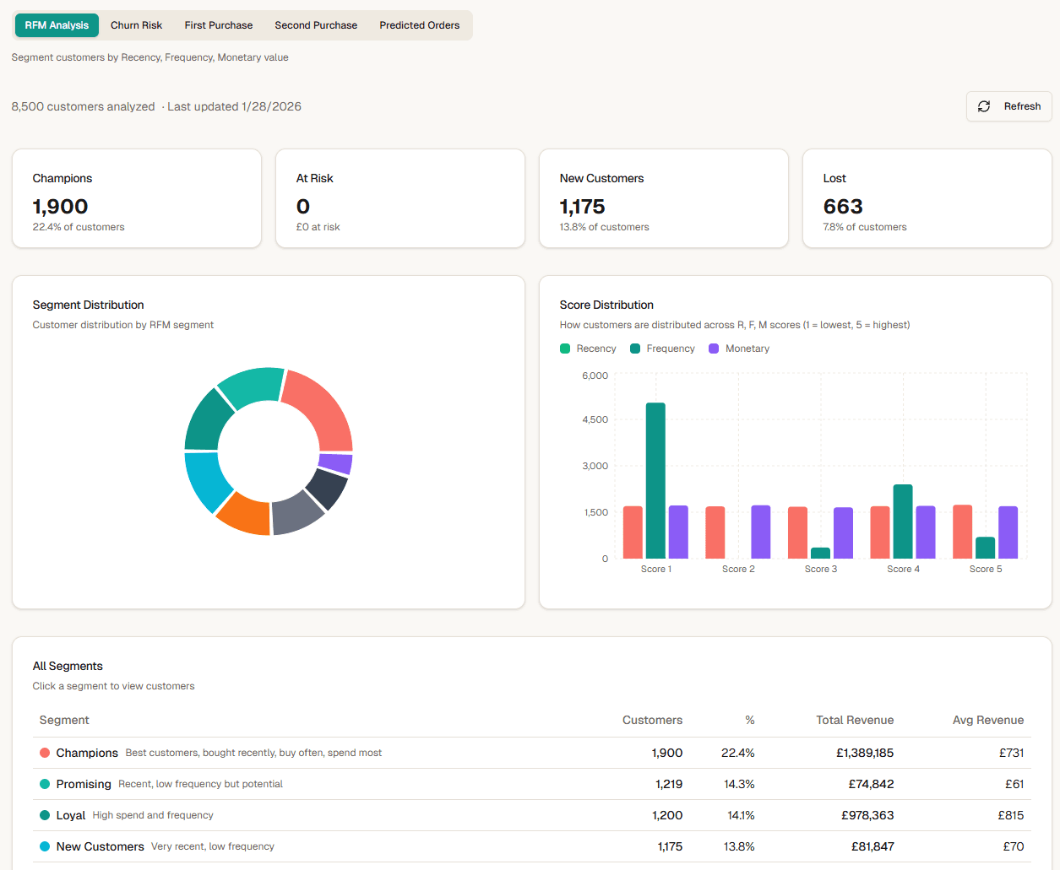1060x870 pixels.
Task: Click the Refresh circular arrows icon
Action: (x=983, y=106)
